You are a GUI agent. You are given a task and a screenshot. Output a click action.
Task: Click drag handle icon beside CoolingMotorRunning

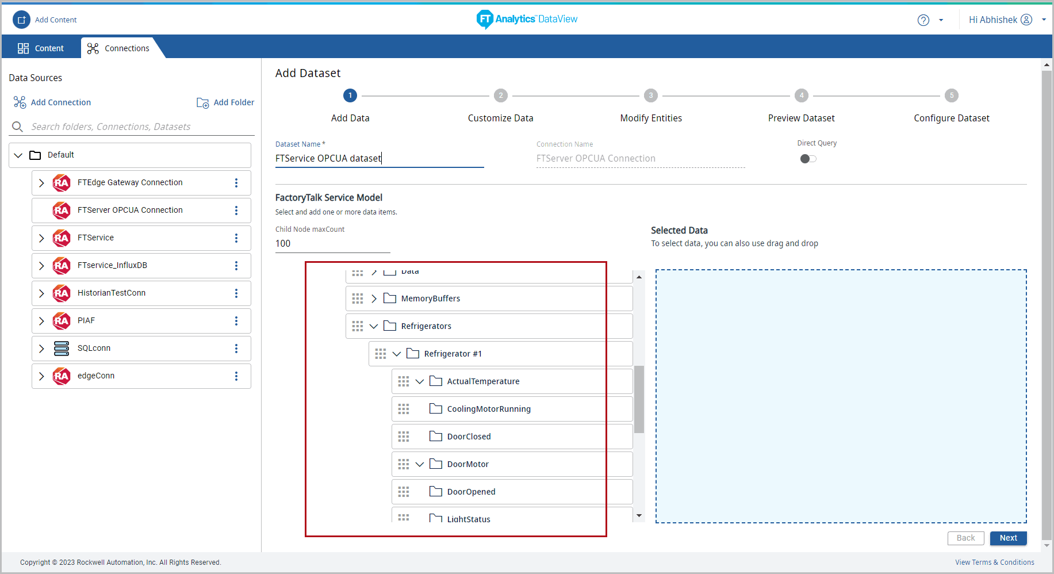coord(404,409)
